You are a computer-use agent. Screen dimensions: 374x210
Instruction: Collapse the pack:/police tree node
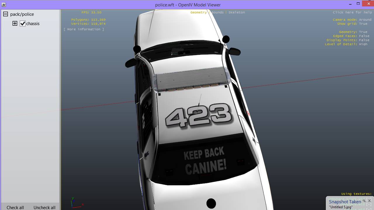click(x=6, y=14)
